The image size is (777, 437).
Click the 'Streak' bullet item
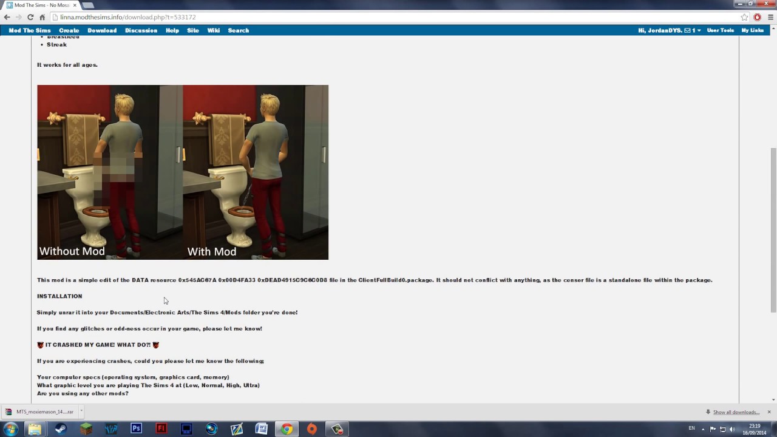57,44
